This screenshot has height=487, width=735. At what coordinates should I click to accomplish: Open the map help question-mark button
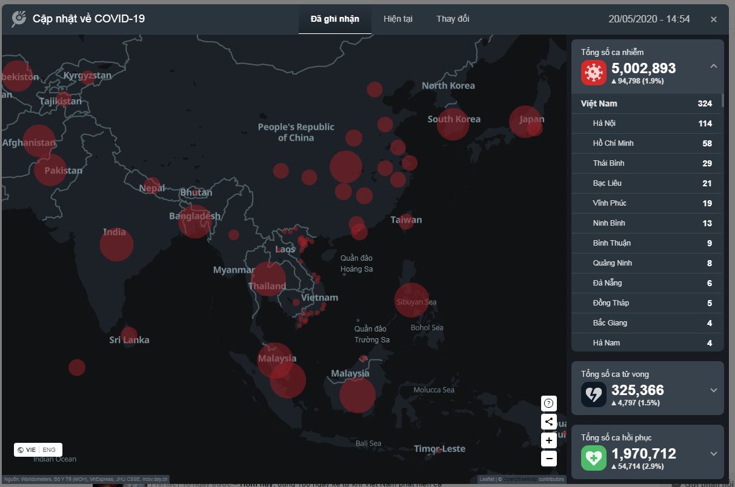pyautogui.click(x=548, y=404)
